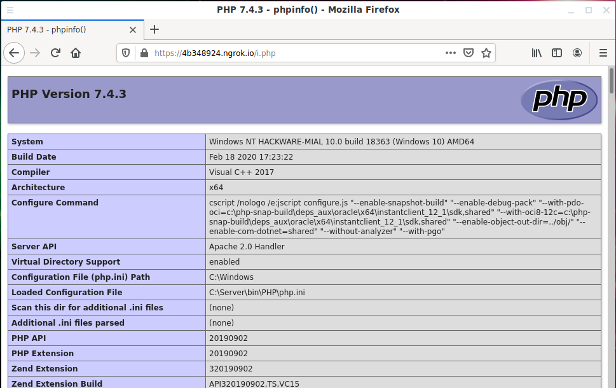The image size is (616, 388).
Task: Open the Library icon
Action: (x=537, y=53)
